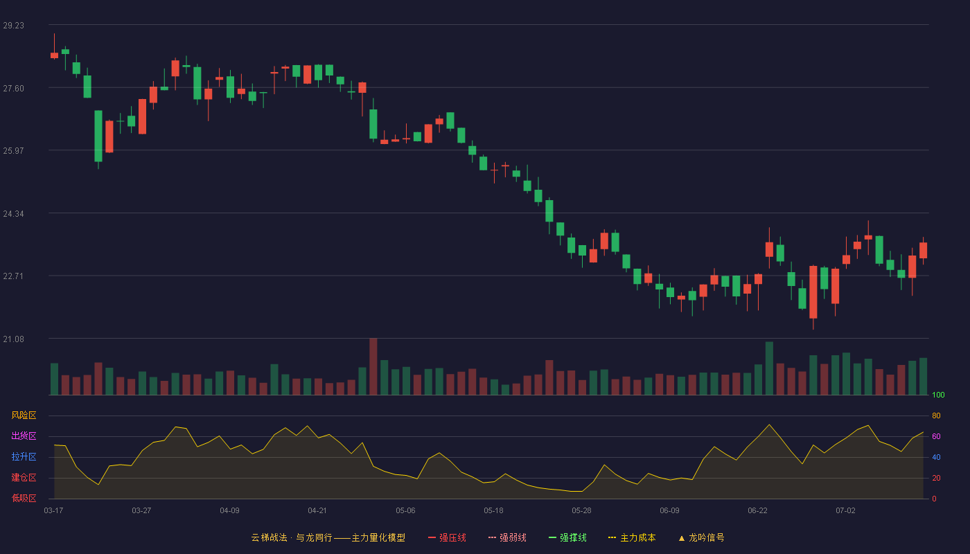Toggle the 强压线 legend entry
970x554 pixels.
[447, 537]
